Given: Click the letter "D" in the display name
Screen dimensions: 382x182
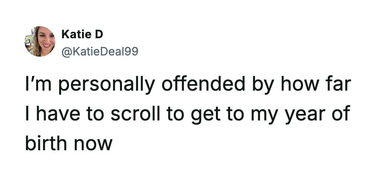Looking at the screenshot, I should 99,35.
